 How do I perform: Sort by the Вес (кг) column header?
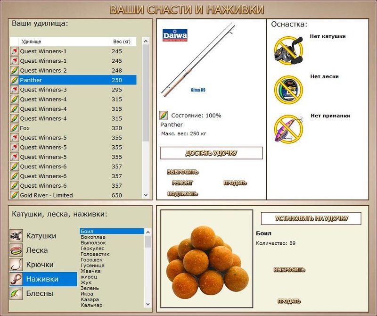pyautogui.click(x=123, y=42)
